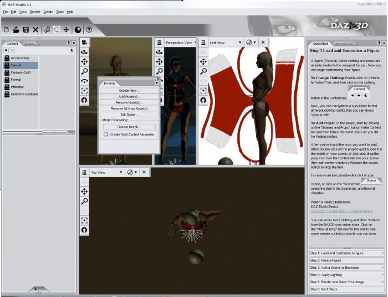The height and width of the screenshot is (297, 388).
Task: Save the scene with the floppy disk icon
Action: 25,30
